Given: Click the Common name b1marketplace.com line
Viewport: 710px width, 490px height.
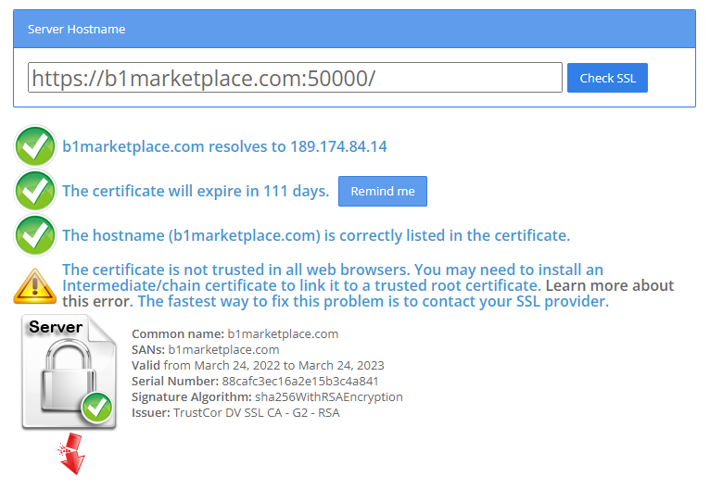Looking at the screenshot, I should (x=235, y=333).
